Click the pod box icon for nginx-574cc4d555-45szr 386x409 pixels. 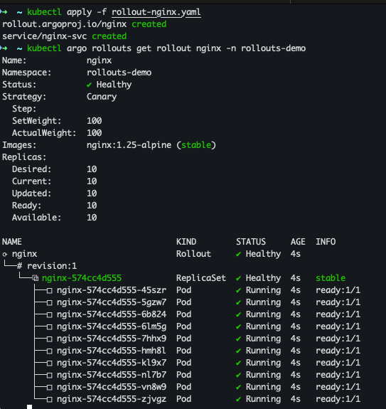[49, 291]
